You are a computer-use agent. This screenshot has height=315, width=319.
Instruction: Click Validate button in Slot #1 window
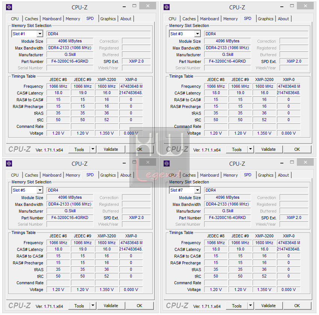[x=111, y=149]
